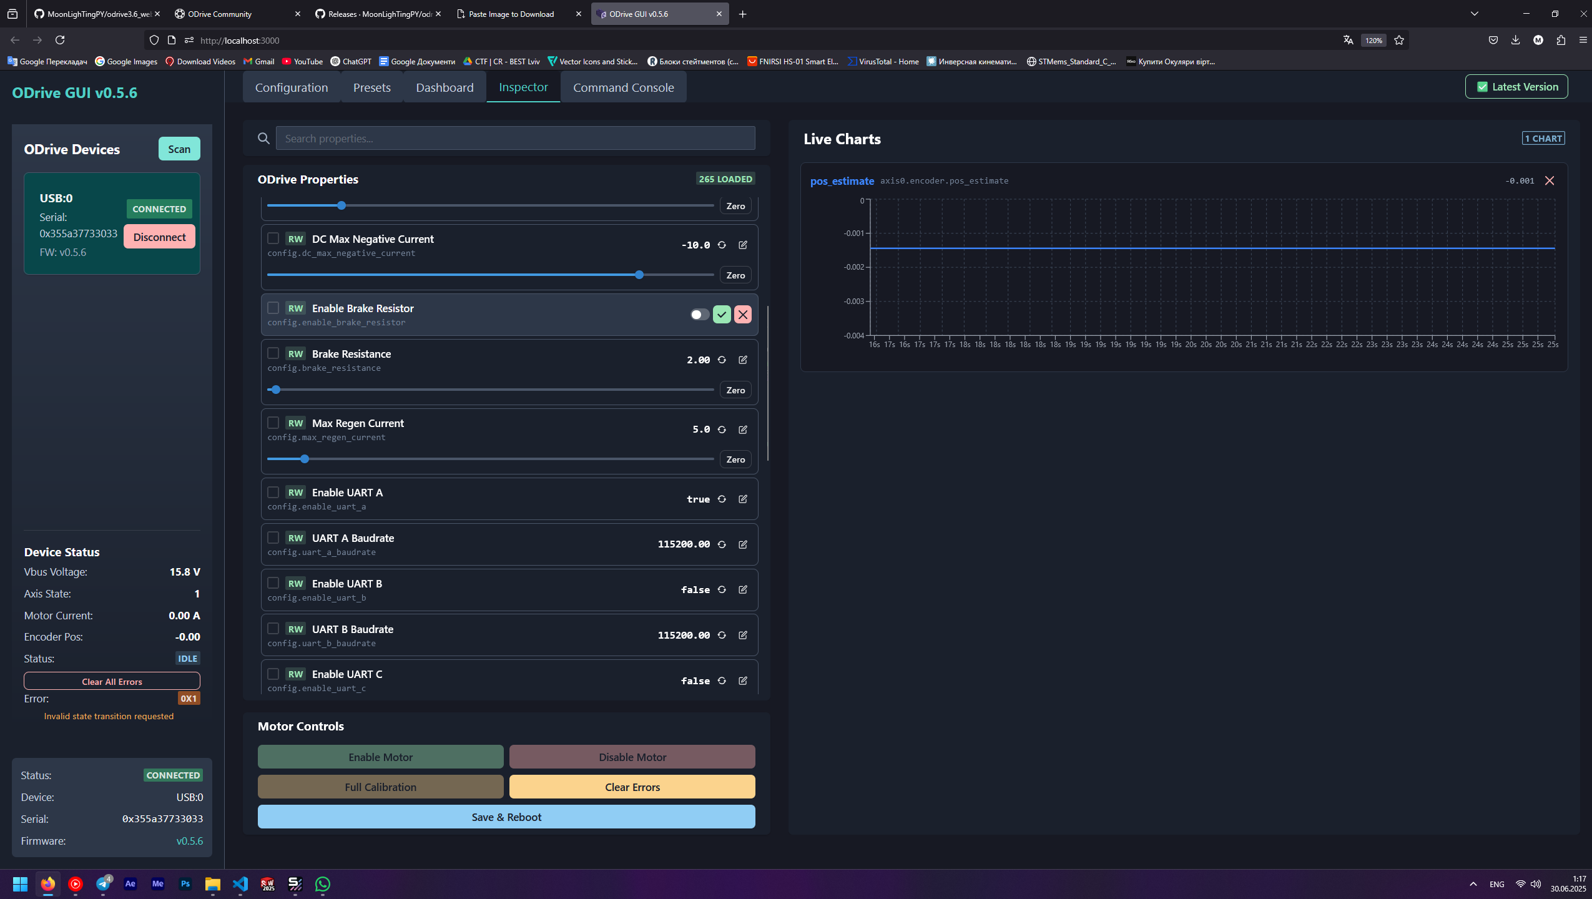
Task: Open the browser downloads panel
Action: (x=1516, y=40)
